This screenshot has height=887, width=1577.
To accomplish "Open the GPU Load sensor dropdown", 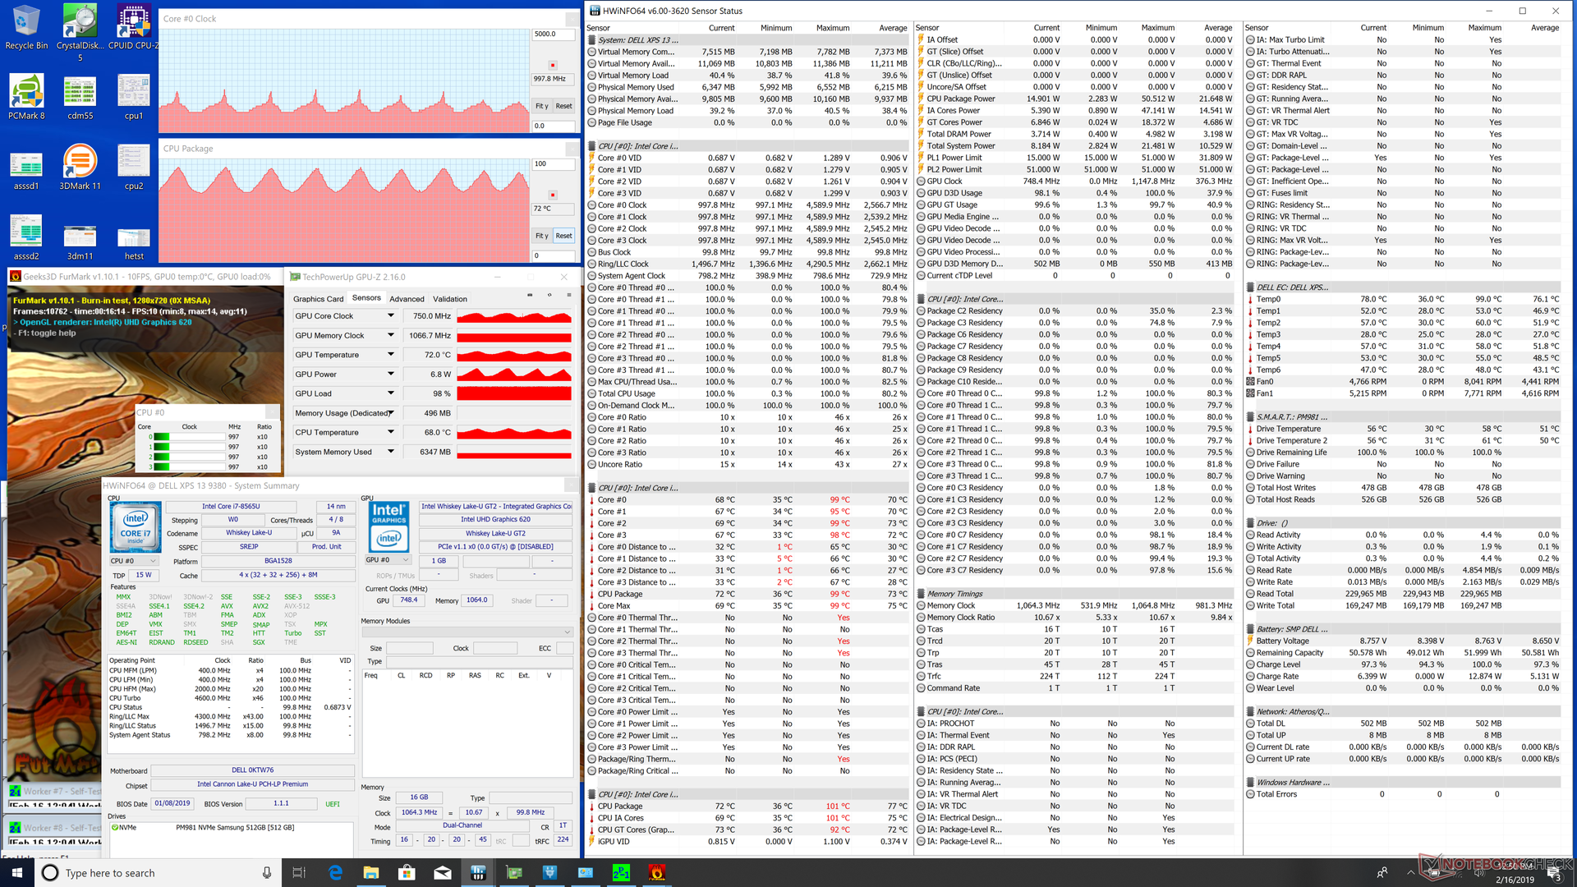I will [391, 393].
